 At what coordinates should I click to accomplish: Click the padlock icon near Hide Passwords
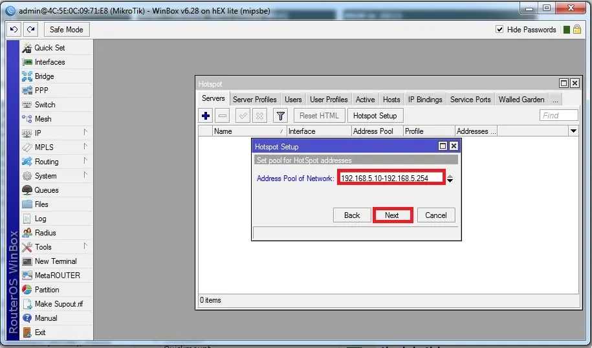[x=577, y=30]
